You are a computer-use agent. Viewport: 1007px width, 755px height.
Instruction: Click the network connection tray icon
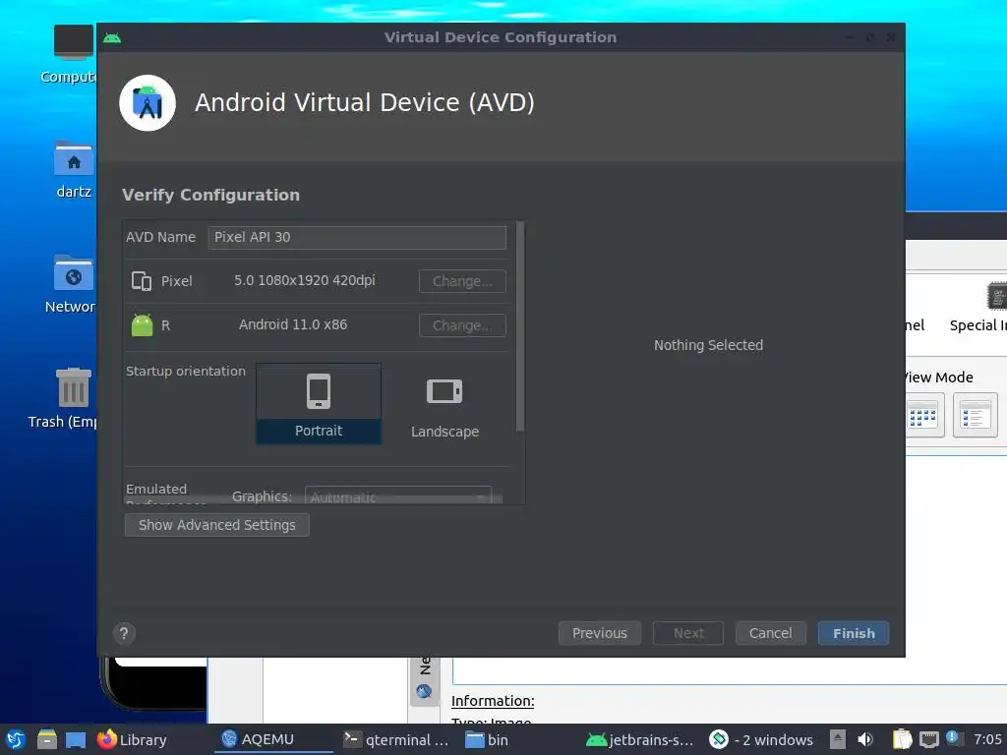pyautogui.click(x=928, y=739)
